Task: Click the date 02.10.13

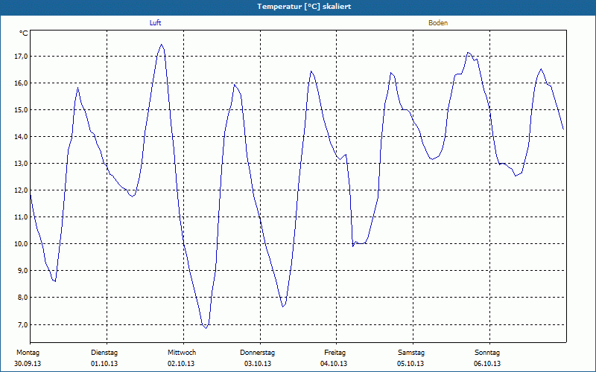Action: pos(181,364)
